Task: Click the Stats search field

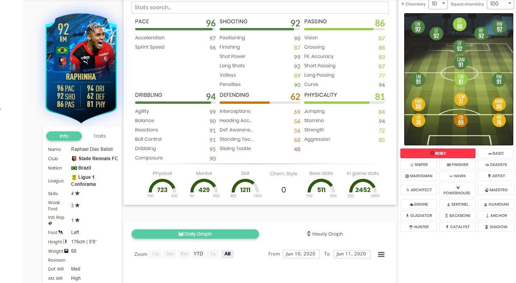Action: point(260,7)
